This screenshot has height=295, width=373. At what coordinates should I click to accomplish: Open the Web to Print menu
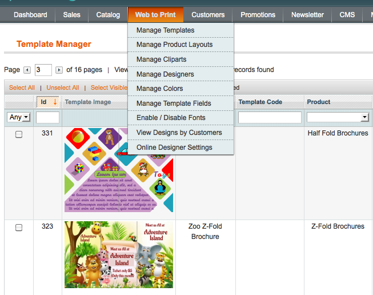pyautogui.click(x=155, y=15)
